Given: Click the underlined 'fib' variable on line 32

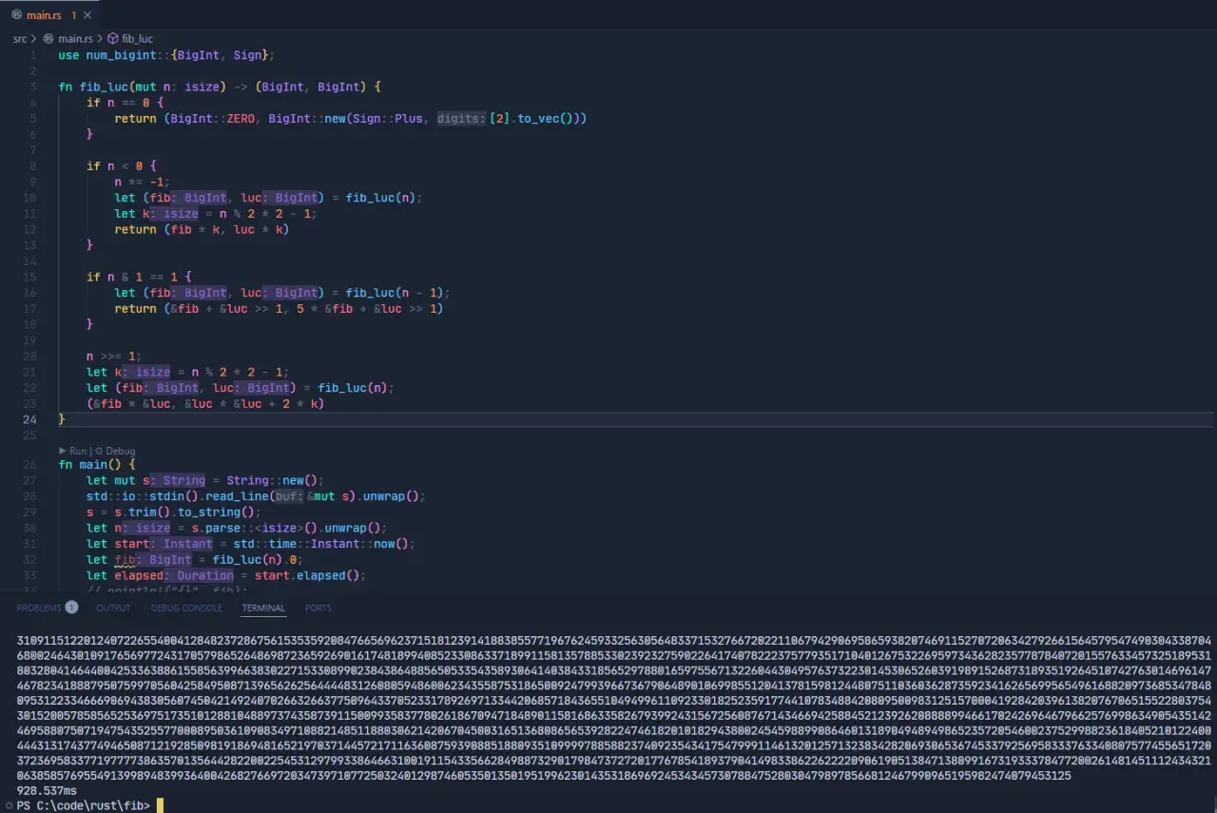Looking at the screenshot, I should 126,560.
